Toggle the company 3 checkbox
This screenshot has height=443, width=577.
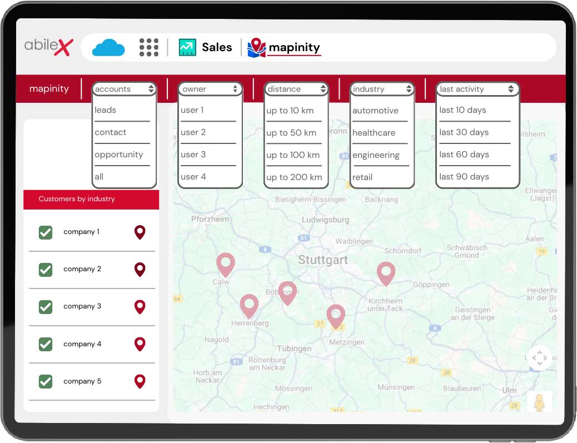pos(46,307)
